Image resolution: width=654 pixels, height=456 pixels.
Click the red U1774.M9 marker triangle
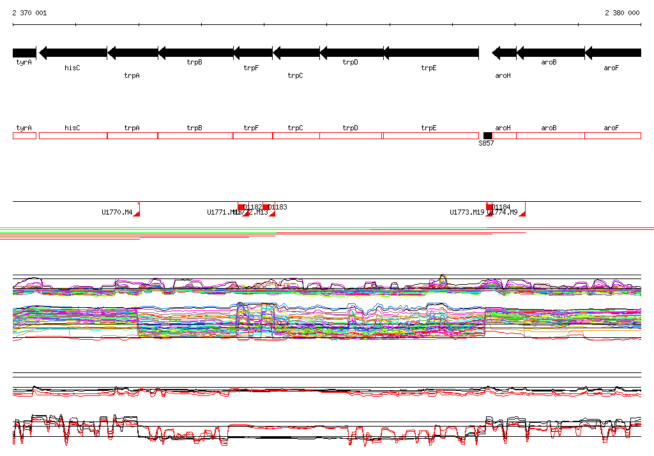click(x=522, y=213)
